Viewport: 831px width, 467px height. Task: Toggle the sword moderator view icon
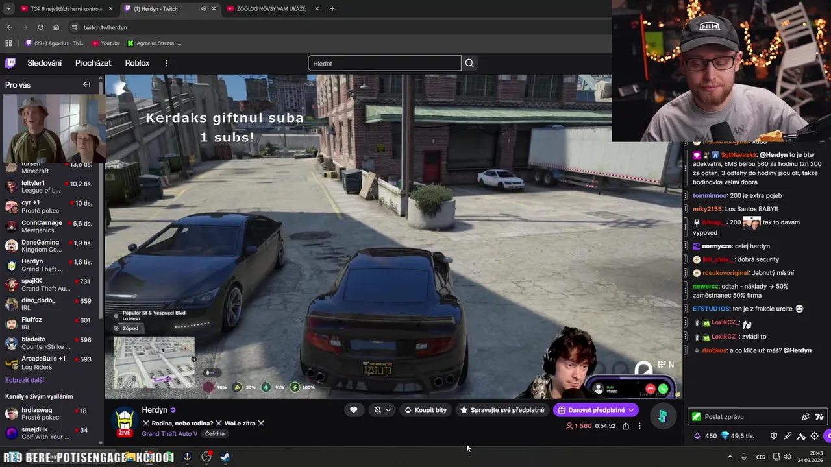pyautogui.click(x=788, y=436)
